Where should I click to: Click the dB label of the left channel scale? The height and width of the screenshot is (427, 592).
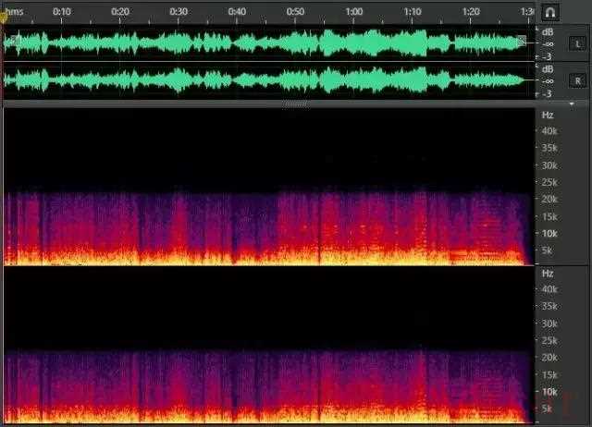click(x=548, y=32)
